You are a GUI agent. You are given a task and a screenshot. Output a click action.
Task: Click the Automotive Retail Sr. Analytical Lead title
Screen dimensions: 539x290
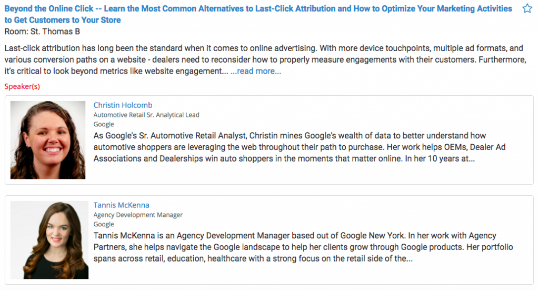[x=146, y=115]
